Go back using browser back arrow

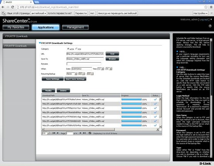pos(3,7)
